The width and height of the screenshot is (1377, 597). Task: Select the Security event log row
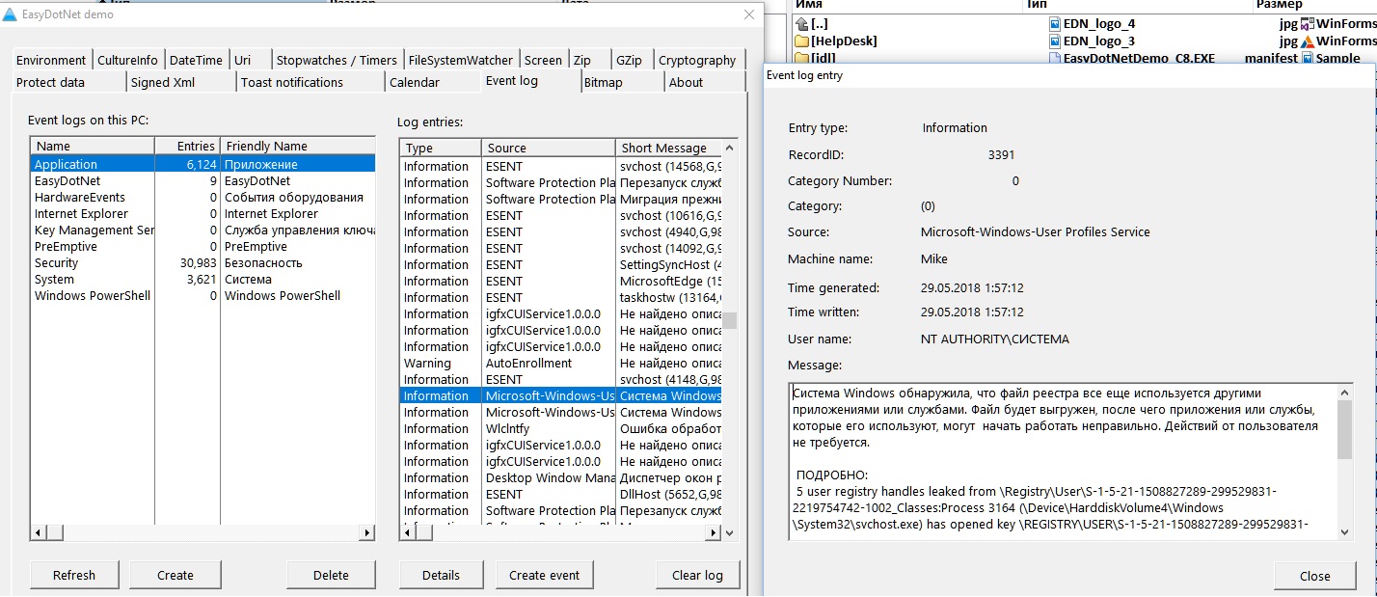click(92, 263)
